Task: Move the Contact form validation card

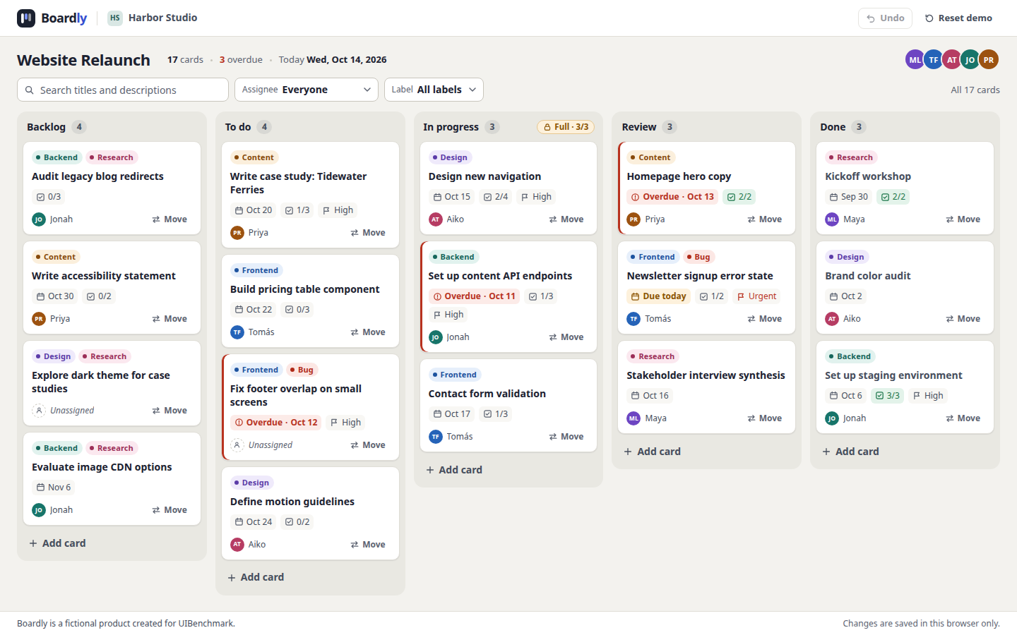Action: click(x=566, y=437)
